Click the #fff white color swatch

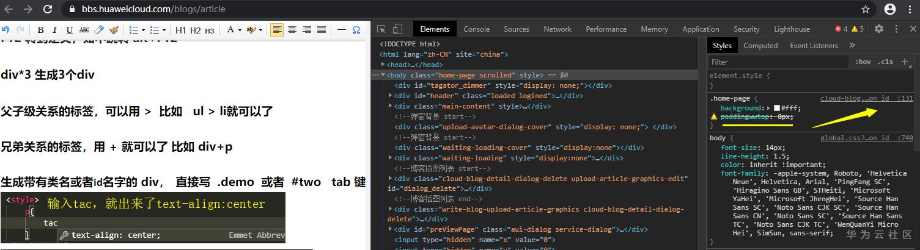pyautogui.click(x=778, y=108)
